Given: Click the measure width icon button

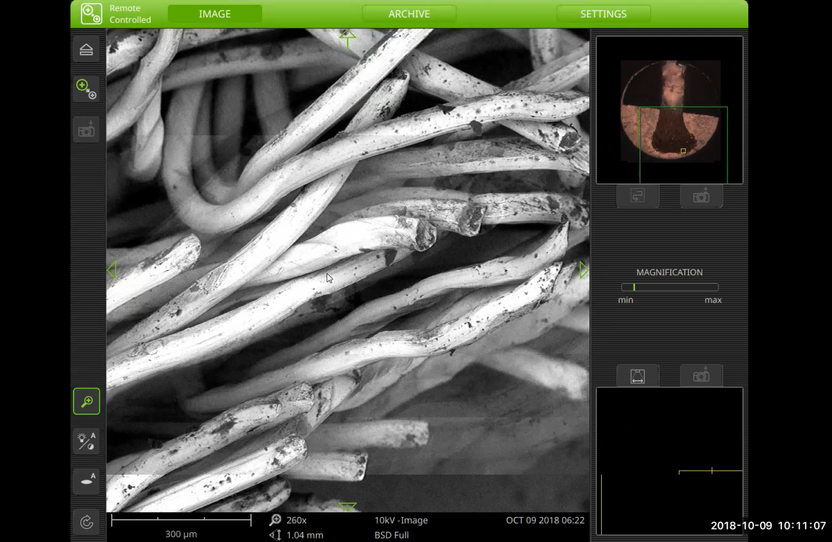Looking at the screenshot, I should (x=638, y=375).
